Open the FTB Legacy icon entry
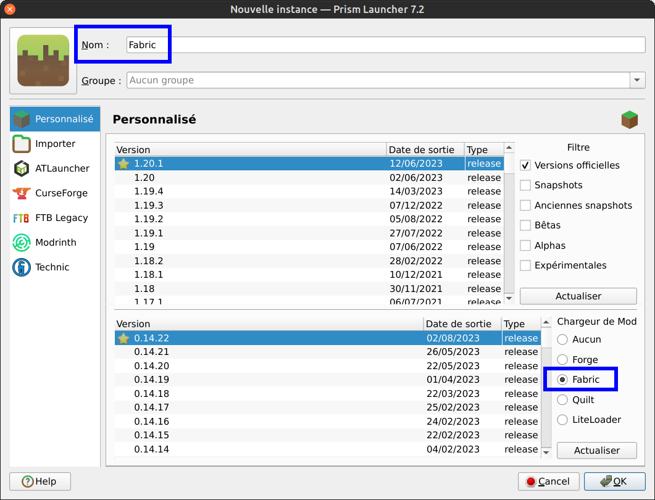The image size is (655, 500). click(x=22, y=218)
